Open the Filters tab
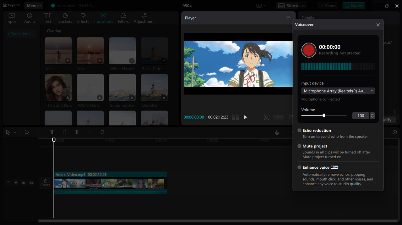 123,18
